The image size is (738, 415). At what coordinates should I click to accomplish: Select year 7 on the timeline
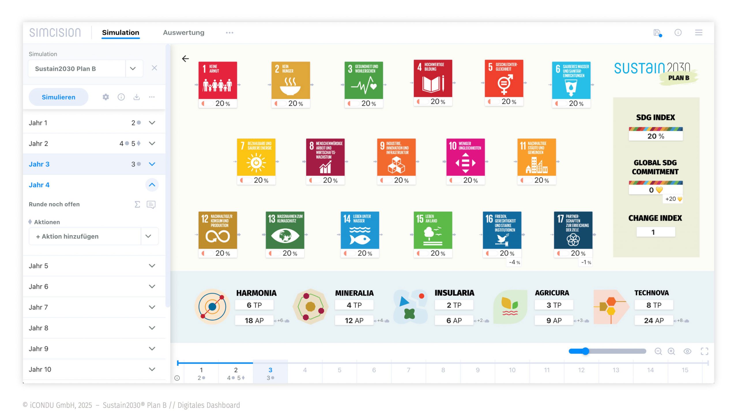click(408, 370)
